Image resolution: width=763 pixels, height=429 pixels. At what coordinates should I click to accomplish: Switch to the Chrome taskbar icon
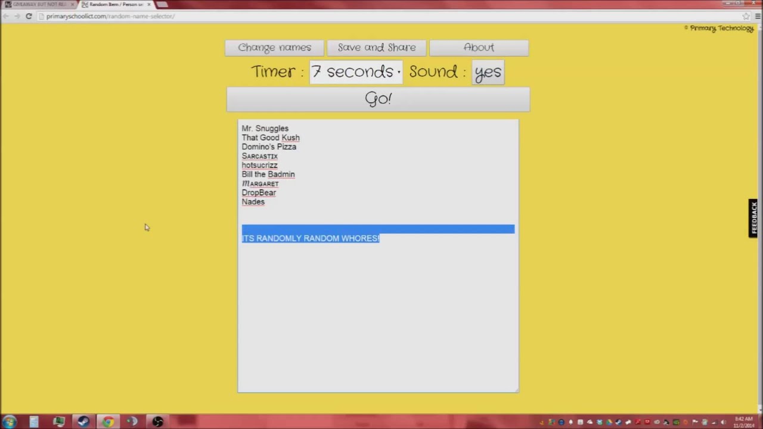click(x=108, y=422)
